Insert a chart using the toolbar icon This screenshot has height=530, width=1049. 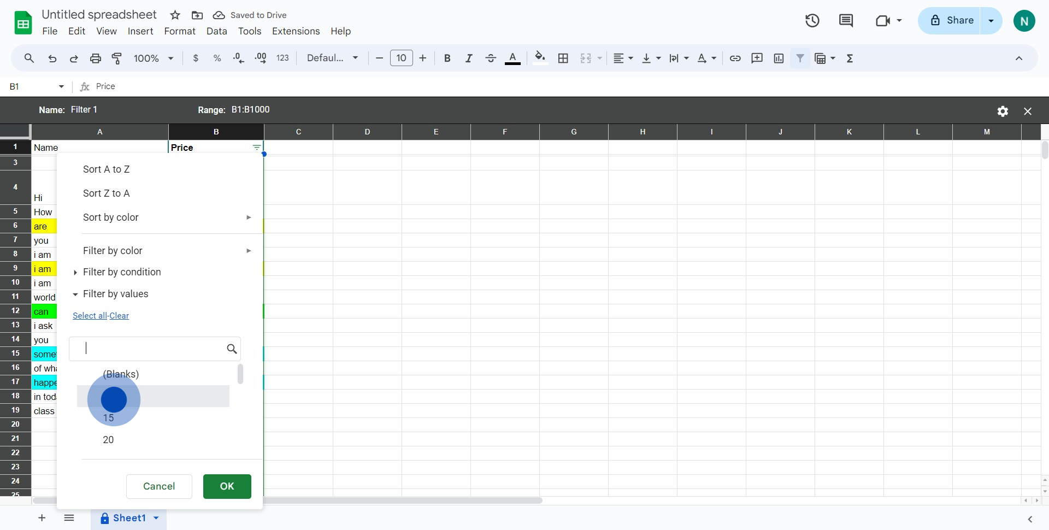(x=779, y=58)
